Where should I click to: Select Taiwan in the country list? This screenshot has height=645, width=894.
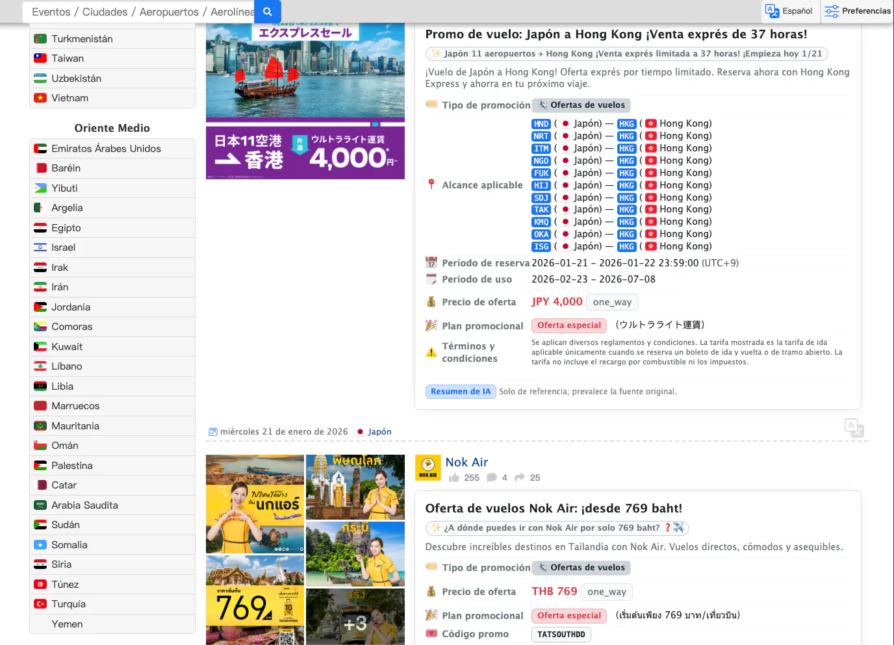point(112,58)
